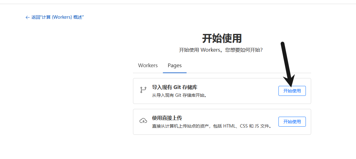The width and height of the screenshot is (356, 159).
Task: Click the Git branch icon
Action: pyautogui.click(x=143, y=90)
